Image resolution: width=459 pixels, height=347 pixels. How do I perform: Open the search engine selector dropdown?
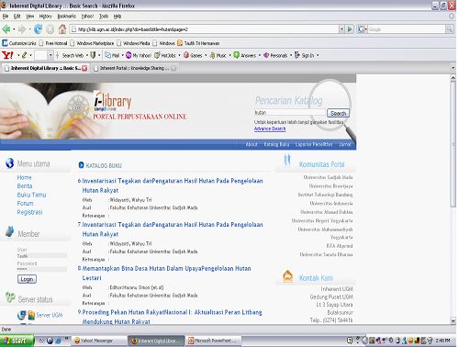[x=366, y=29]
